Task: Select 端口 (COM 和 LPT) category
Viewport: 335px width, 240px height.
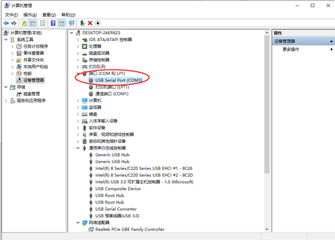Action: point(107,74)
